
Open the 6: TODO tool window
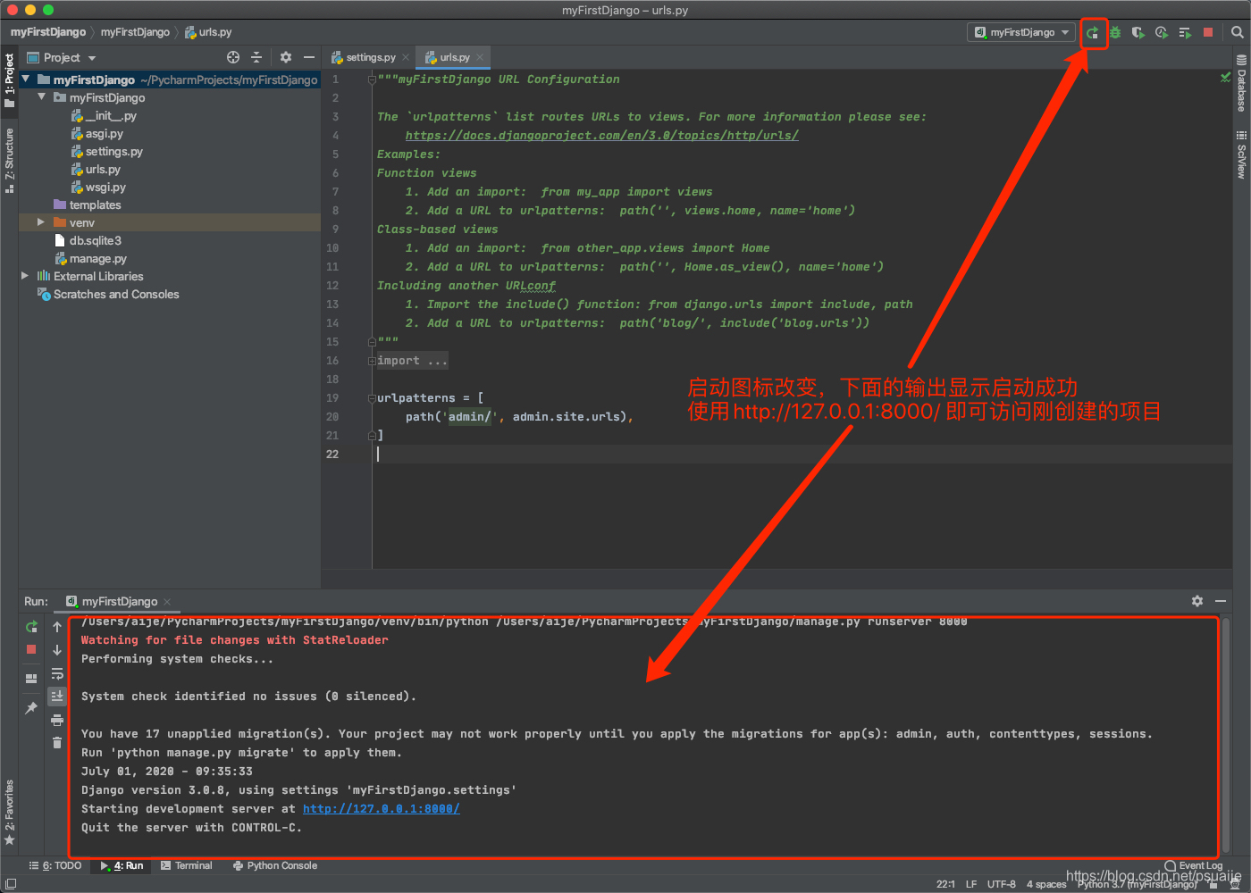pos(55,865)
